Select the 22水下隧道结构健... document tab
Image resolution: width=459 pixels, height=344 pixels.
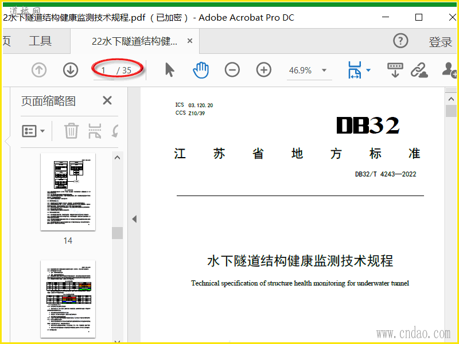tap(134, 41)
